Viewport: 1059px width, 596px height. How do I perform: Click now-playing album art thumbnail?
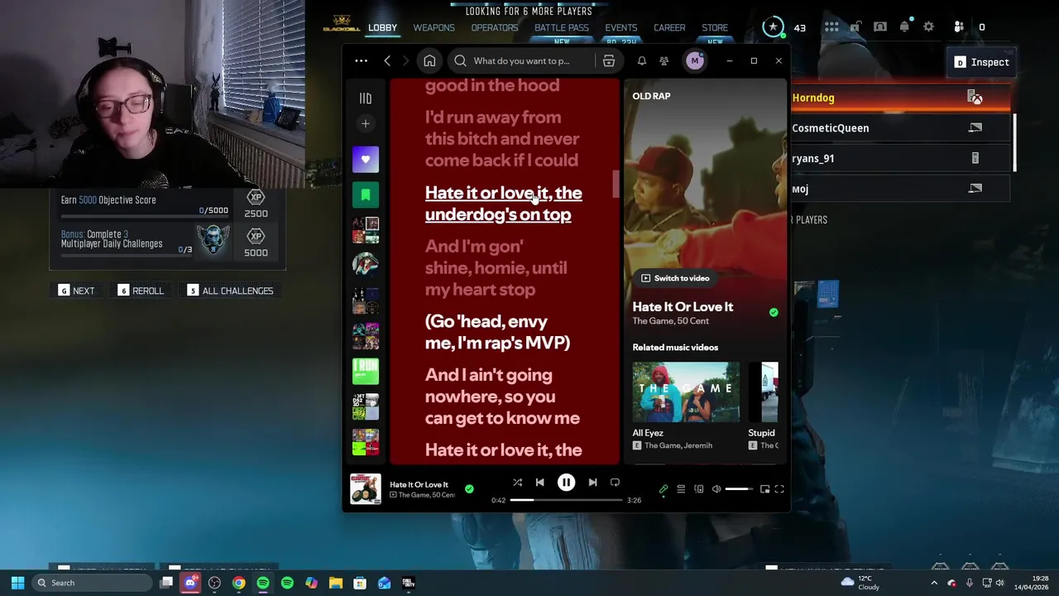click(365, 488)
